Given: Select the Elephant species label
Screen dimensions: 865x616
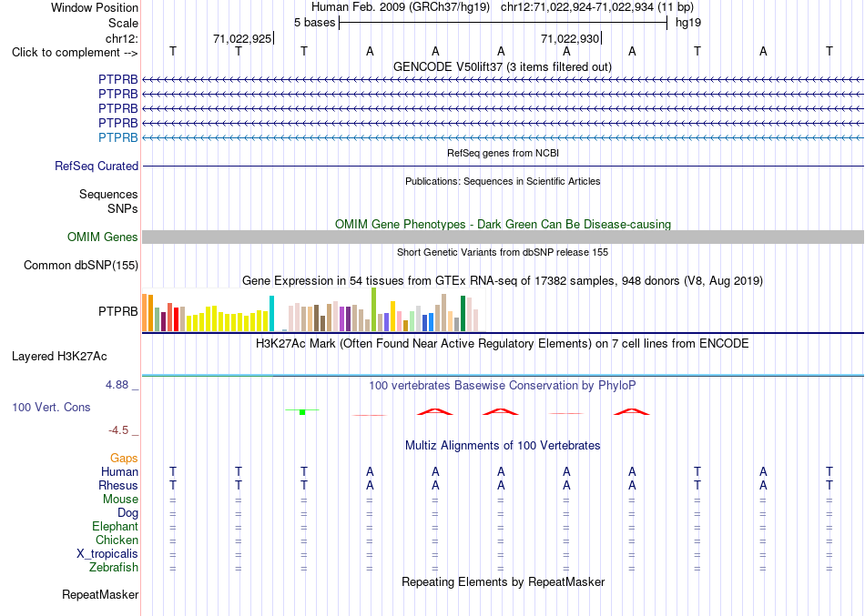Looking at the screenshot, I should pos(115,526).
